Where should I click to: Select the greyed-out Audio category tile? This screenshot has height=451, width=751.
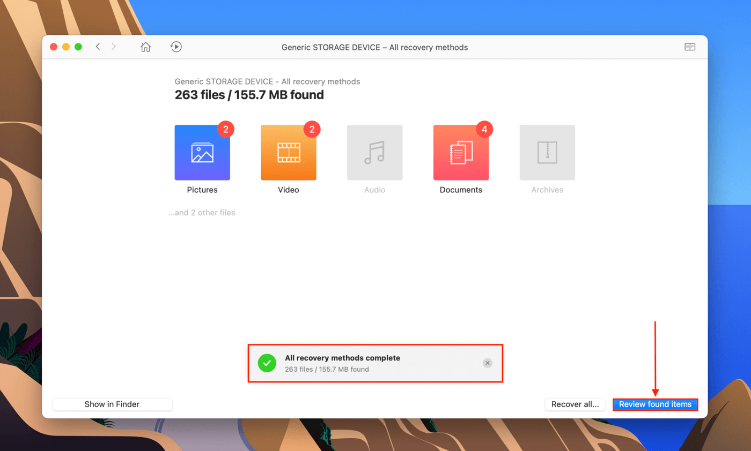pyautogui.click(x=375, y=153)
